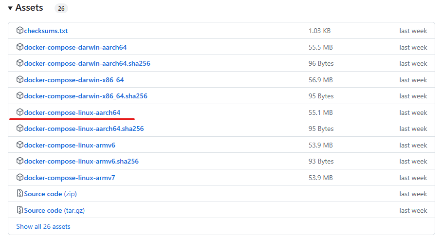Click the archive icon beside Source code (tar.gz)
The height and width of the screenshot is (240, 442).
[x=20, y=210]
